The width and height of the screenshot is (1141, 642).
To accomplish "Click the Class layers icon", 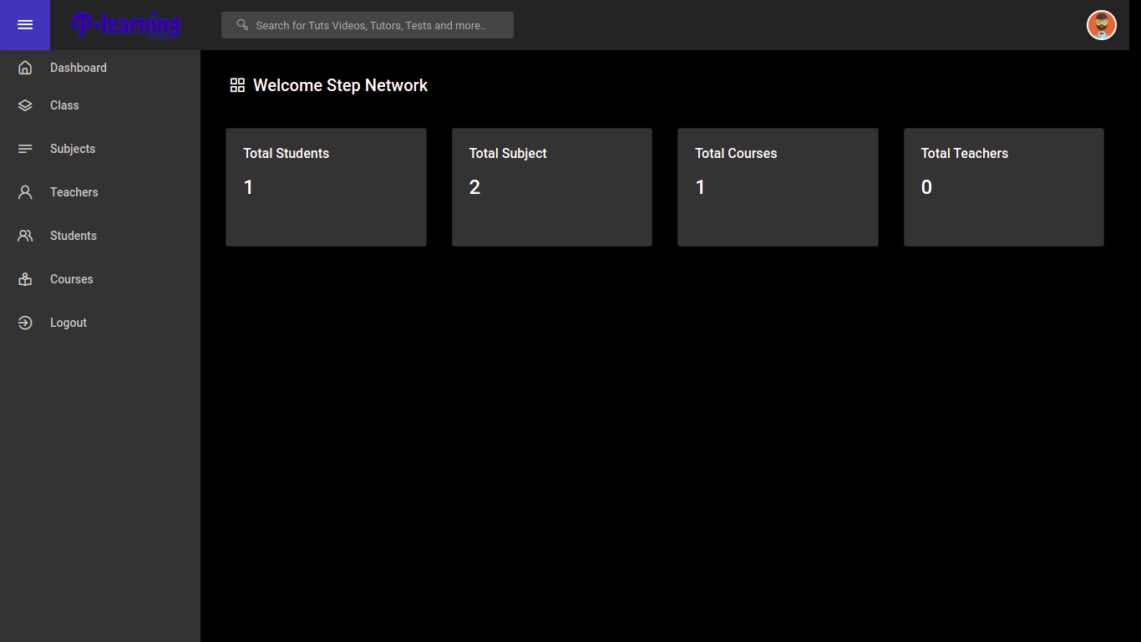I will tap(25, 105).
